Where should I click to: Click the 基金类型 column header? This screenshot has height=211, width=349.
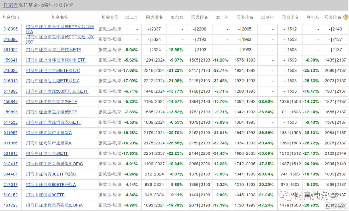110,17
